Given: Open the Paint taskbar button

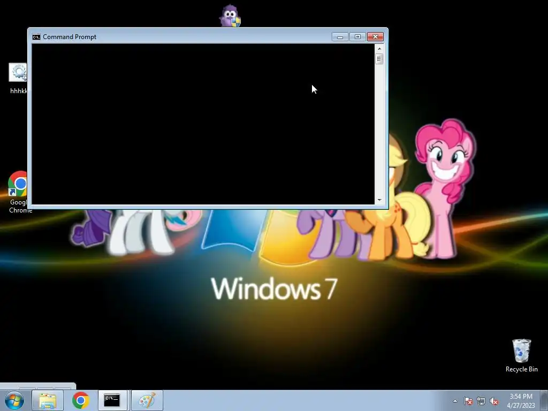Looking at the screenshot, I should [147, 400].
